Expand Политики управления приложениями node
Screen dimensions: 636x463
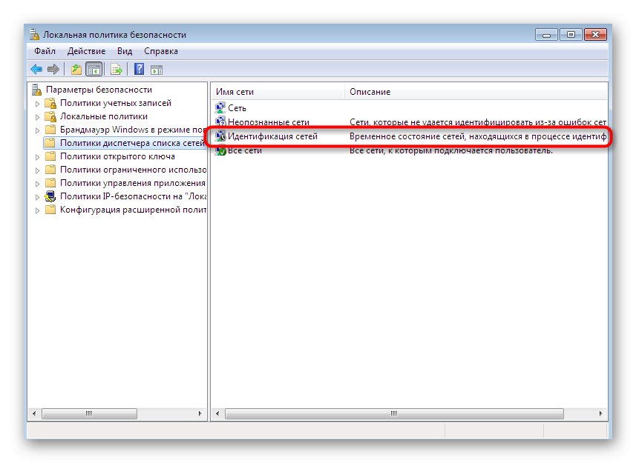(37, 184)
